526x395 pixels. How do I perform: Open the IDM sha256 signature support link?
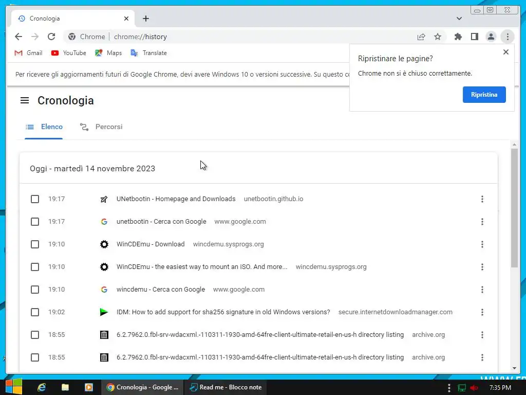(223, 312)
